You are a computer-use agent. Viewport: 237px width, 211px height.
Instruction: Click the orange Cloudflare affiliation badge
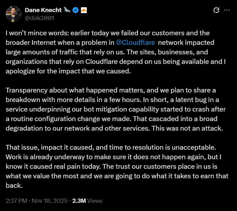(x=84, y=10)
